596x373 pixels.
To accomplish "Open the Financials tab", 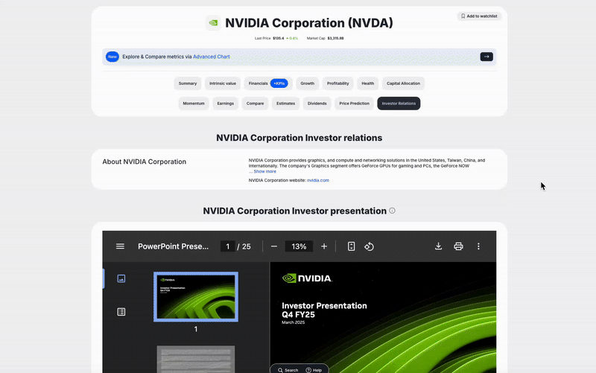I will [x=259, y=83].
